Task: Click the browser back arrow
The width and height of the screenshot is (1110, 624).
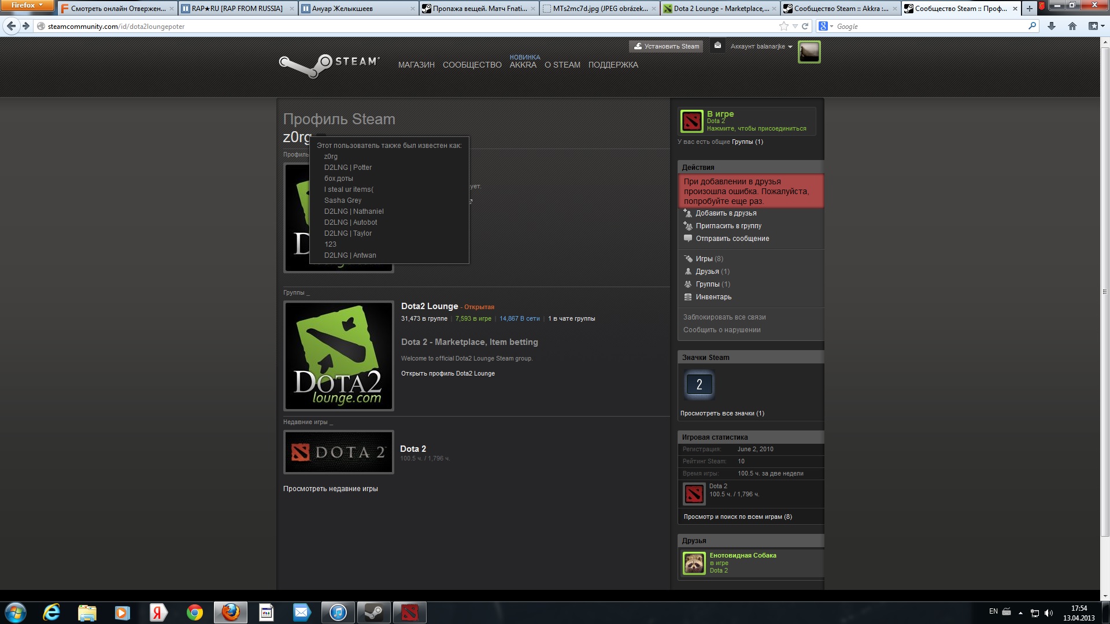Action: click(x=11, y=26)
